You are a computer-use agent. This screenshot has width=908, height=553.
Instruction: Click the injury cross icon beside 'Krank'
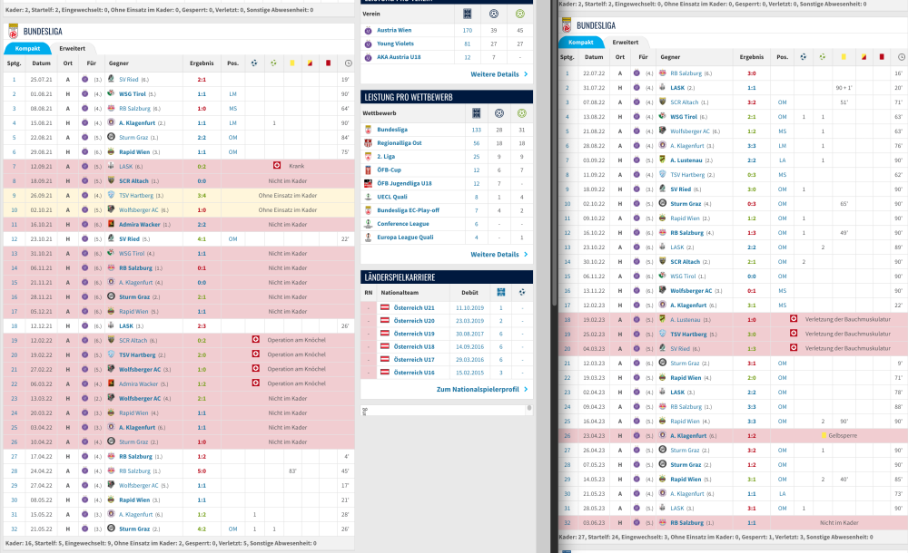click(276, 166)
